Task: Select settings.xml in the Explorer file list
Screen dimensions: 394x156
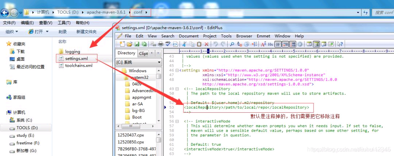Action: click(77, 59)
